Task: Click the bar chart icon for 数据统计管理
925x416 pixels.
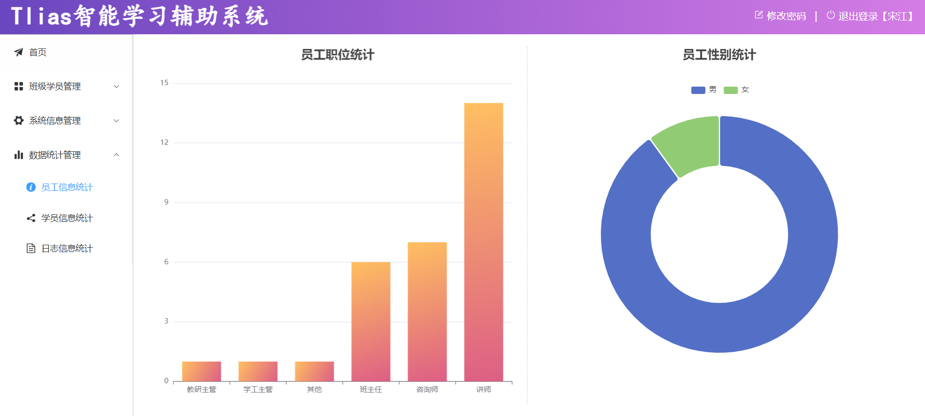Action: pos(19,155)
